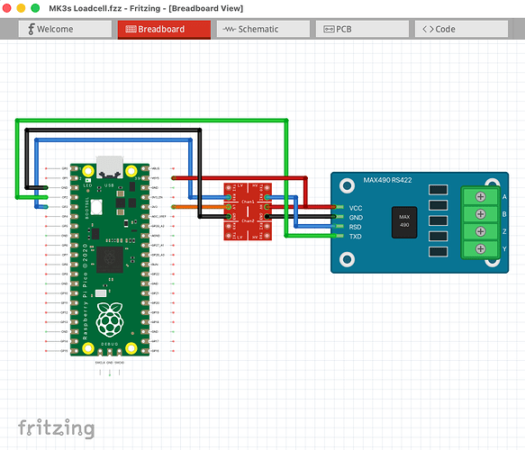Select the Raspberry Pi Pico board
This screenshot has height=450, width=525.
(x=110, y=259)
